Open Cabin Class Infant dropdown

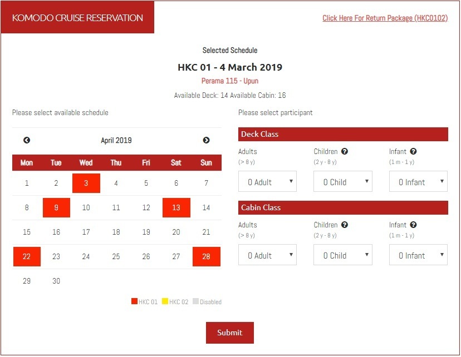(418, 255)
